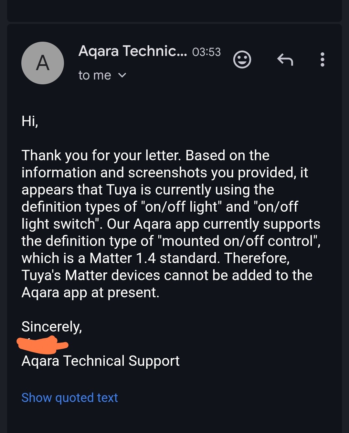Click the "Sincerely," closing line
Image resolution: width=349 pixels, height=433 pixels.
pyautogui.click(x=52, y=327)
